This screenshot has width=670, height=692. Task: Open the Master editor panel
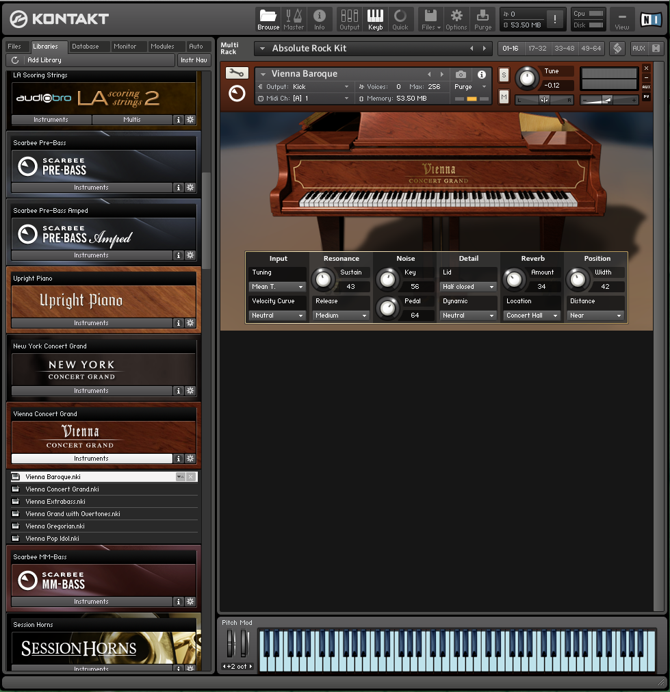[x=294, y=19]
